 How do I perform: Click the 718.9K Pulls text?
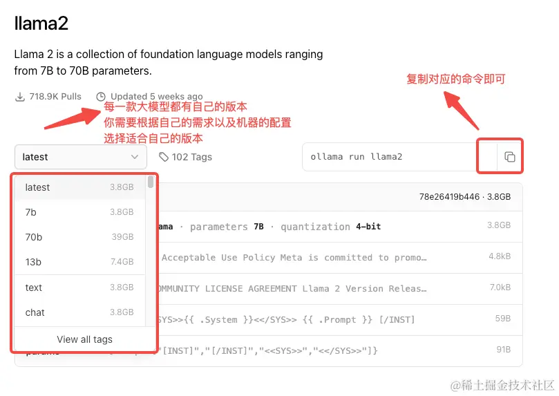tap(55, 97)
